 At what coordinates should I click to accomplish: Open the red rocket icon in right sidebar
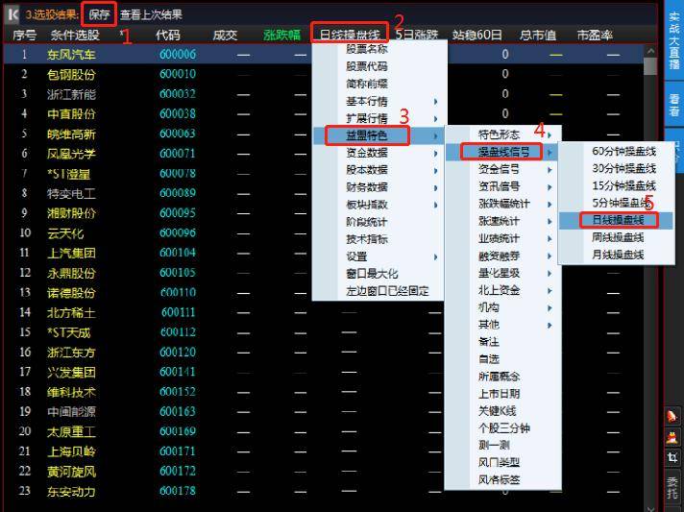coord(672,416)
